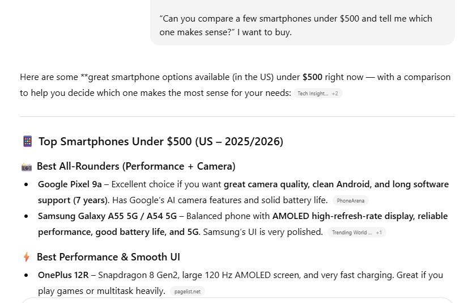Open the Tech Insight source citation

coord(311,94)
